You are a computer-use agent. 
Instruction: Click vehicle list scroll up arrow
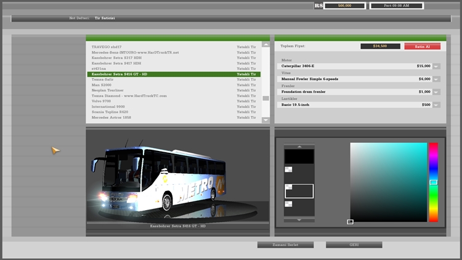[265, 44]
